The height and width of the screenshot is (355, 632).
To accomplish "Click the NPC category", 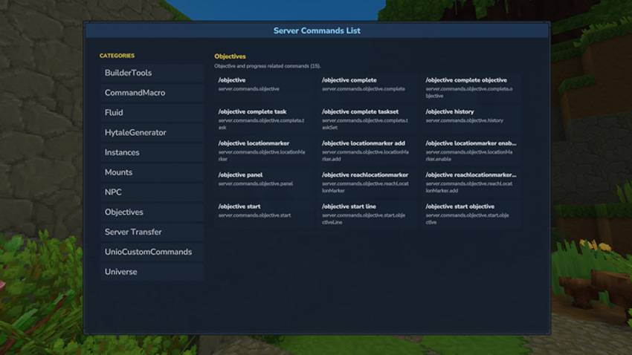I will (x=151, y=192).
